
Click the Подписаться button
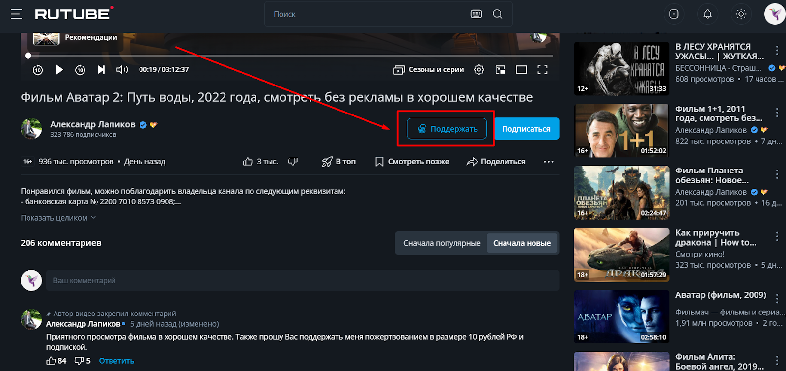tap(526, 129)
